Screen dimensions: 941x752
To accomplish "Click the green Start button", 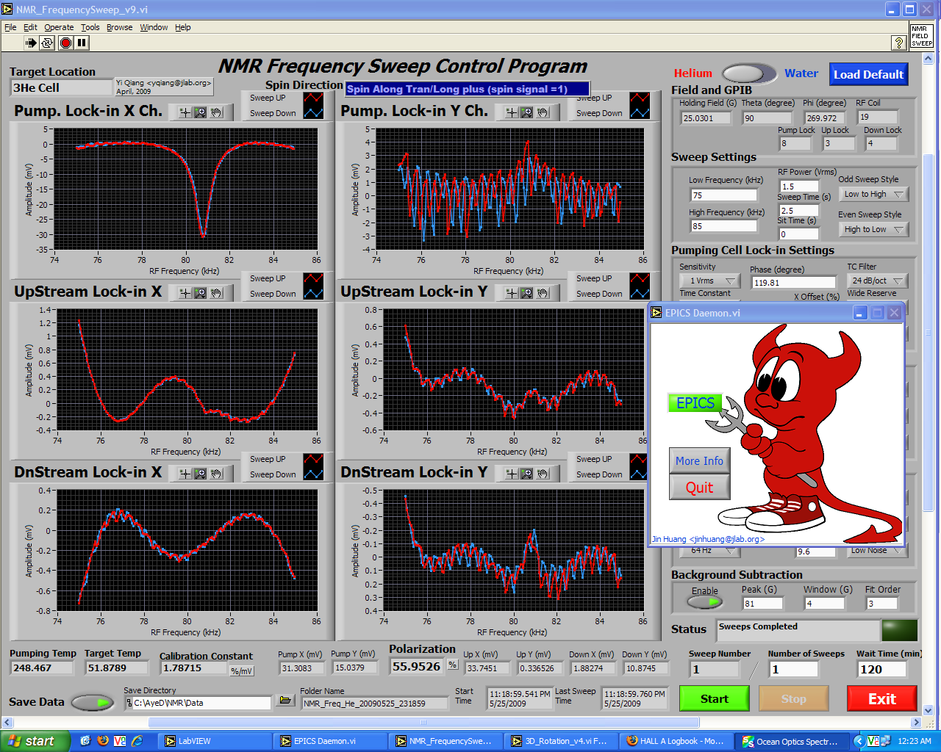I will tap(714, 698).
